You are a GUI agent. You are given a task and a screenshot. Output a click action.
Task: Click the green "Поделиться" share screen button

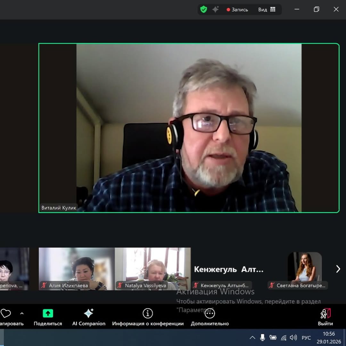click(x=48, y=313)
